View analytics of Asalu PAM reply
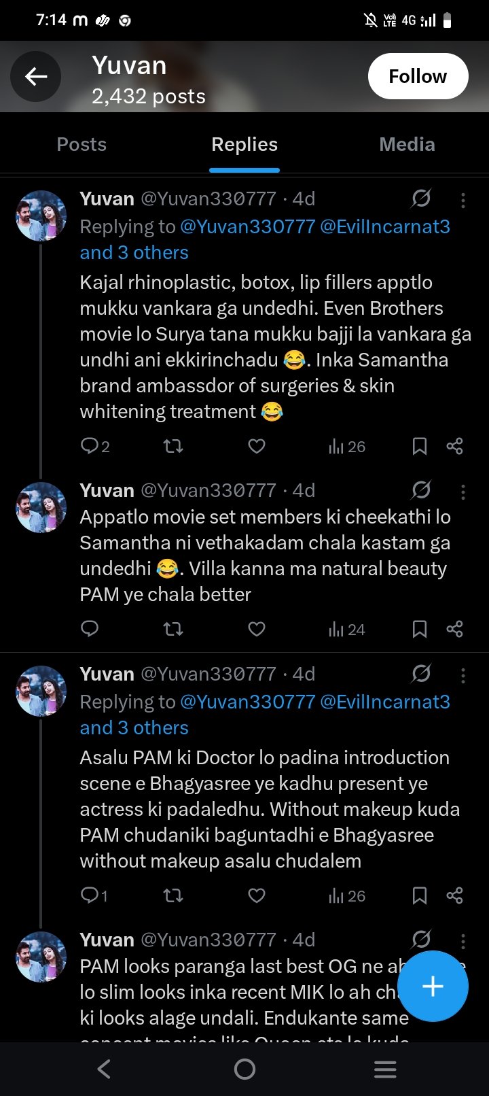Screen dimensions: 489x1096 coord(346,896)
